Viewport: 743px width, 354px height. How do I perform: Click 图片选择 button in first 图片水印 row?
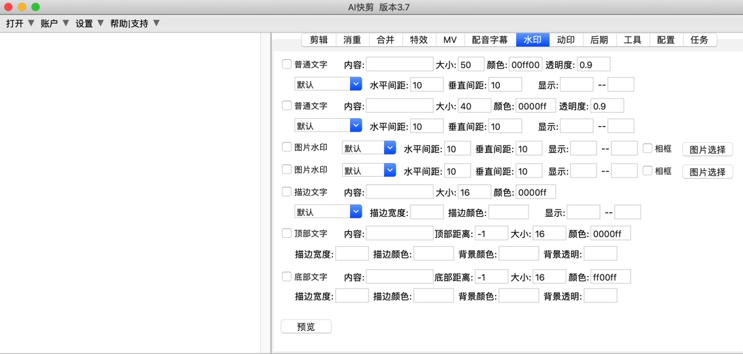click(x=708, y=150)
